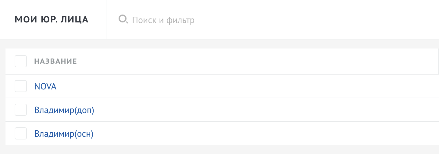
Task: Click blank space right of the НАЗВАНИЕ header
Action: [244, 62]
